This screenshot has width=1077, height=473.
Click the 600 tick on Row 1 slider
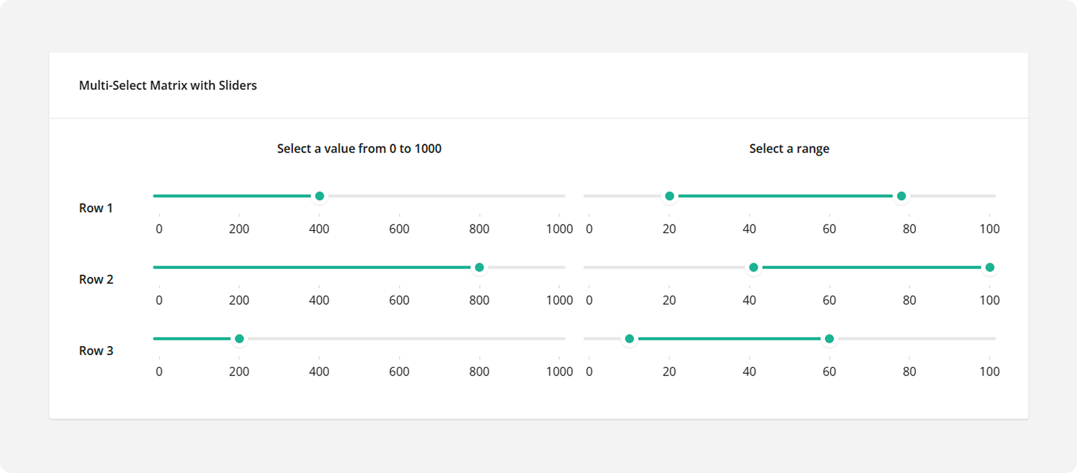(x=400, y=229)
